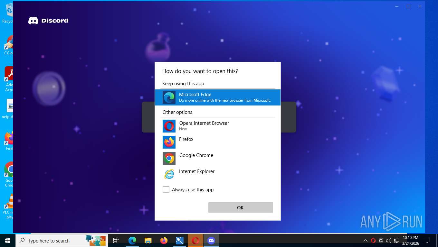Launch Firefox from taskbar

(164, 241)
